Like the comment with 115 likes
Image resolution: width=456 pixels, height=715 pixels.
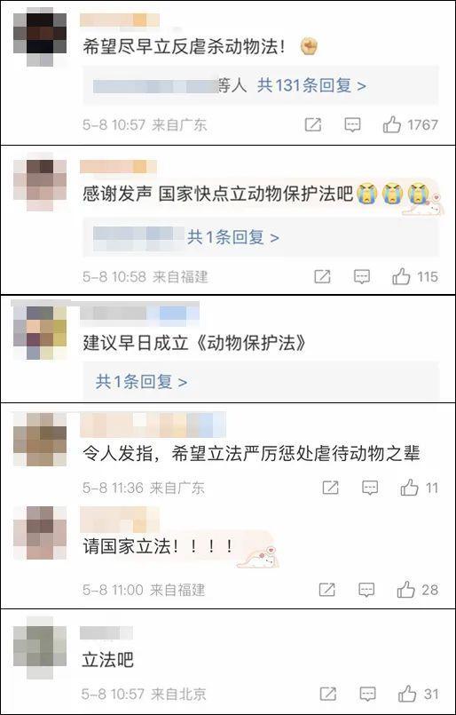(401, 276)
